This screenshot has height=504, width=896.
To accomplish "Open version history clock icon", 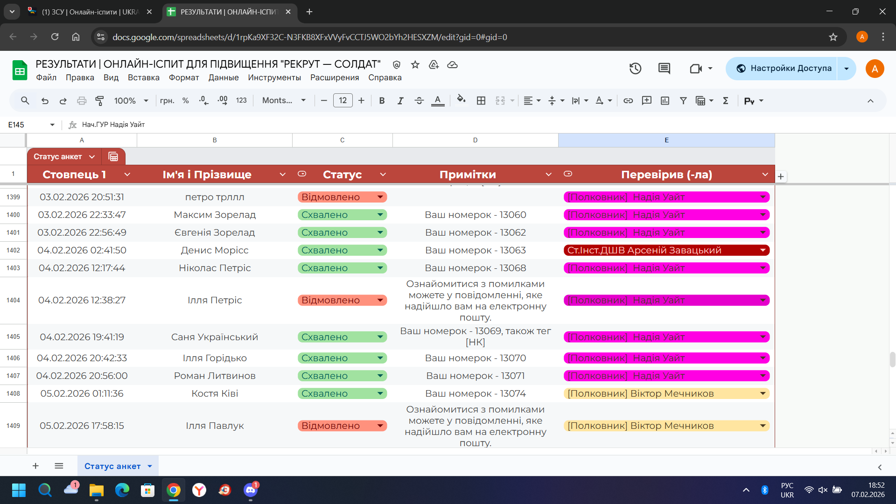I will [x=635, y=69].
